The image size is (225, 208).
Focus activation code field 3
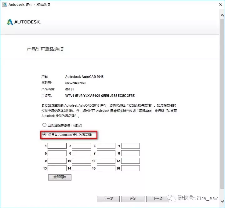click(x=106, y=146)
